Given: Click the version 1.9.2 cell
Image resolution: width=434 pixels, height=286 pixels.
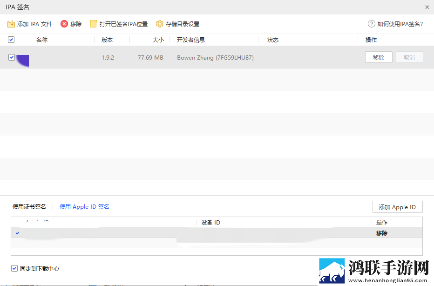Looking at the screenshot, I should tap(108, 58).
